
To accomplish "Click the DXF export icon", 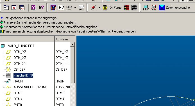I will click(x=81, y=8).
